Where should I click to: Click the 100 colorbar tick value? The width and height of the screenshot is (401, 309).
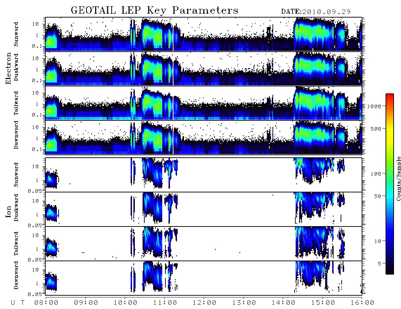(376, 174)
